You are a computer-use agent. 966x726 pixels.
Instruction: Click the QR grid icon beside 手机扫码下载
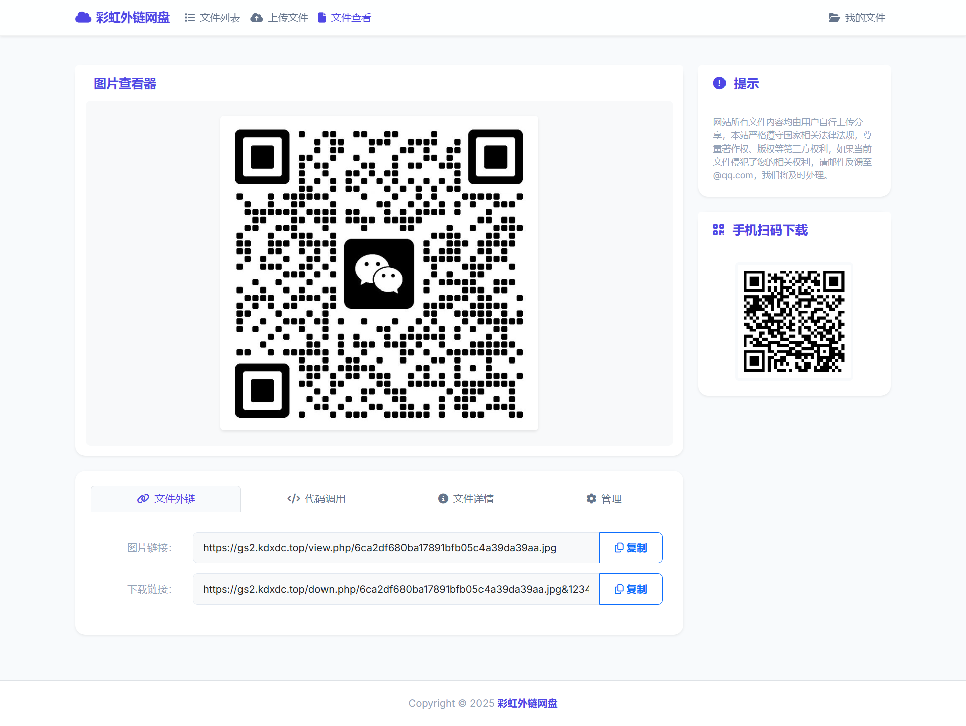pos(718,230)
